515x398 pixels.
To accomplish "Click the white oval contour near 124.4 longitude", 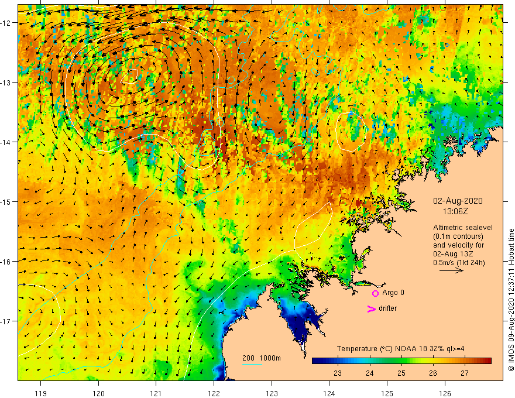I will 351,132.
